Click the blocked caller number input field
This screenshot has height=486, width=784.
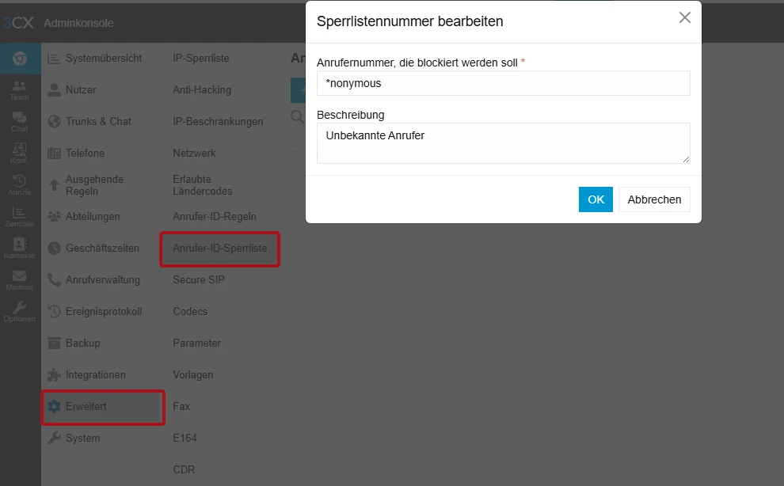coord(503,83)
